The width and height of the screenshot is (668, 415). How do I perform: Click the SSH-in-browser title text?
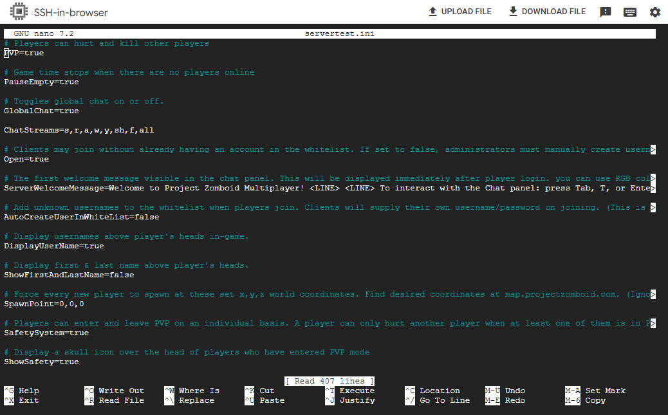point(71,12)
